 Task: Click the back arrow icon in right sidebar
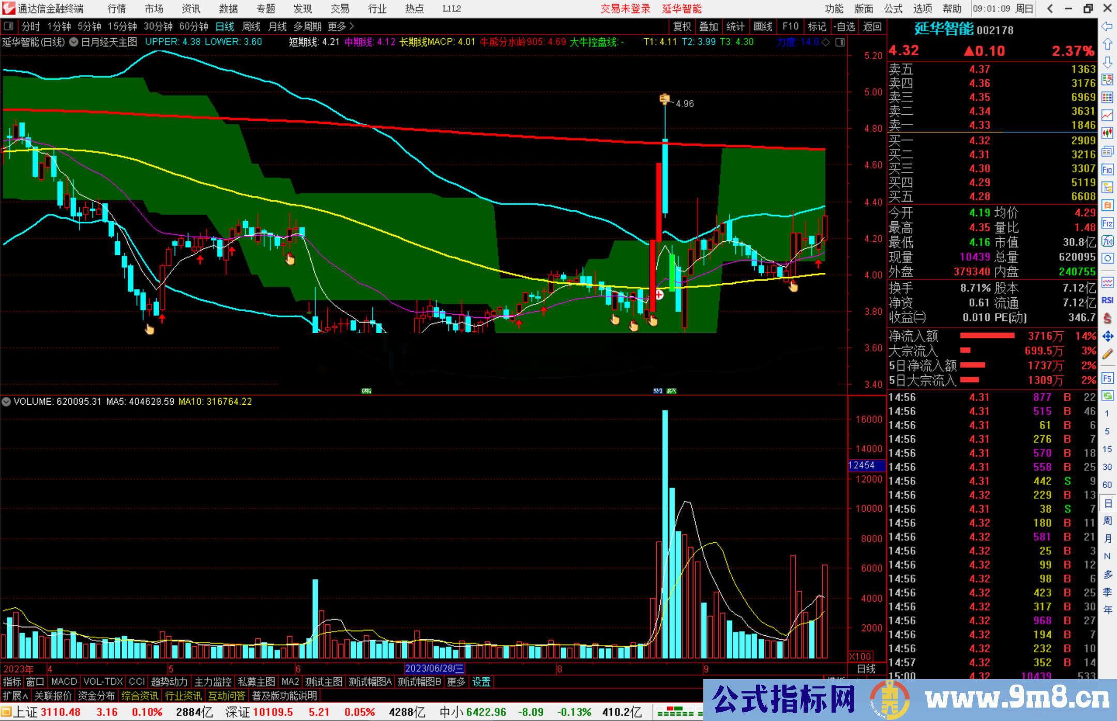click(x=1107, y=26)
